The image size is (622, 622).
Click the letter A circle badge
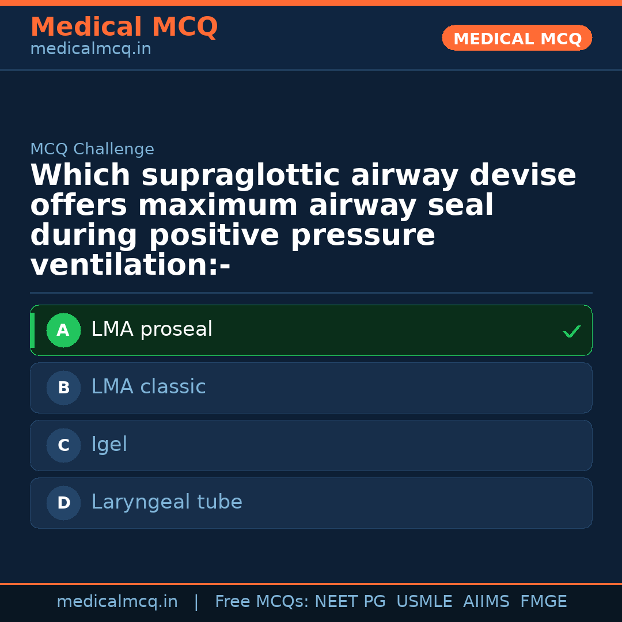click(x=63, y=331)
